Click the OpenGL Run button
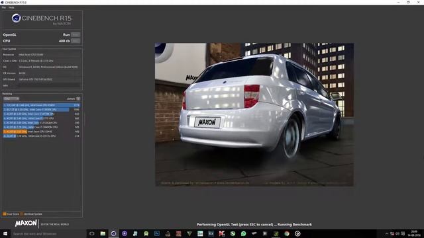The image size is (424, 238). pos(76,34)
